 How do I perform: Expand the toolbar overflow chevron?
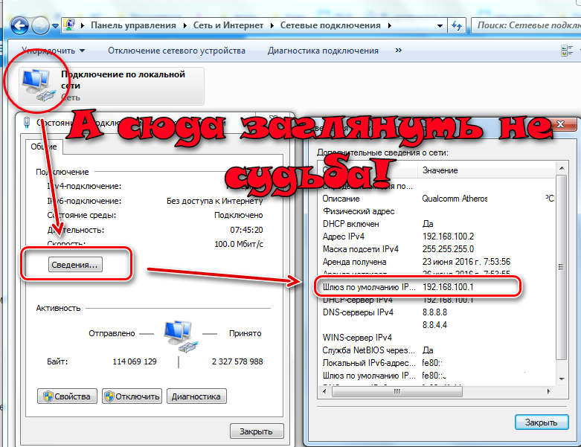pos(399,51)
